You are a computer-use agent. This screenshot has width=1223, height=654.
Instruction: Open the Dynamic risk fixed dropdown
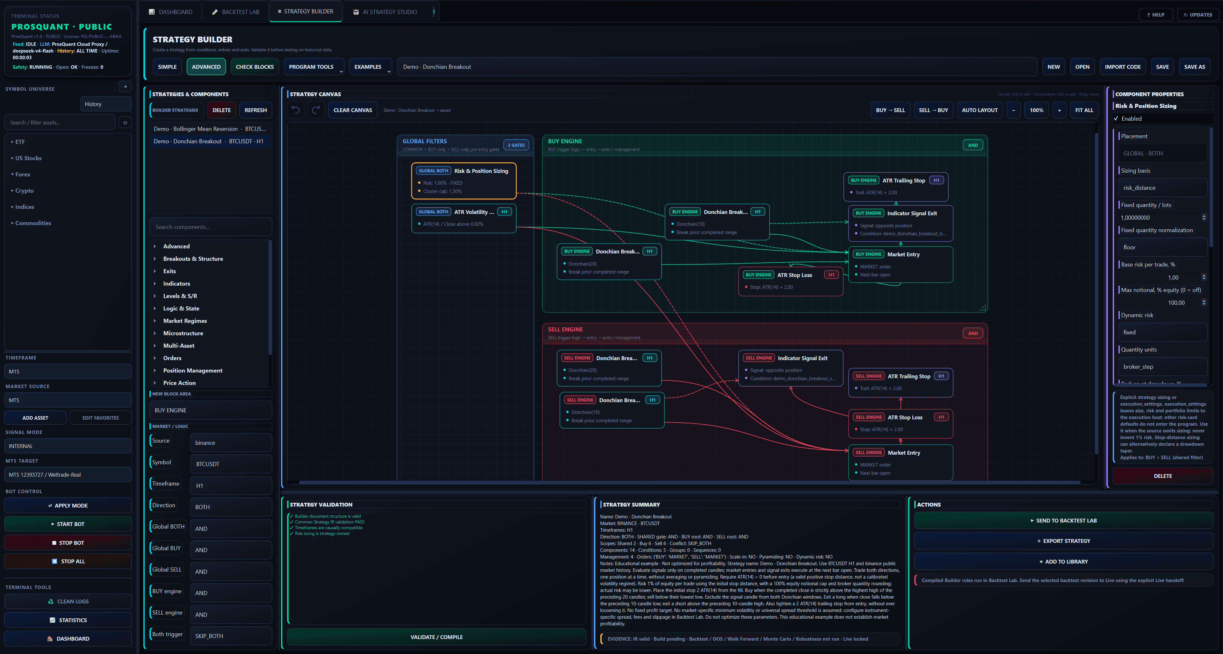(x=1163, y=332)
